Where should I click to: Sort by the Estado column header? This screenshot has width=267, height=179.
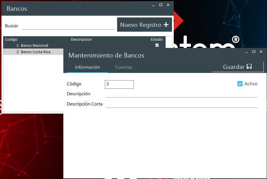click(x=157, y=39)
